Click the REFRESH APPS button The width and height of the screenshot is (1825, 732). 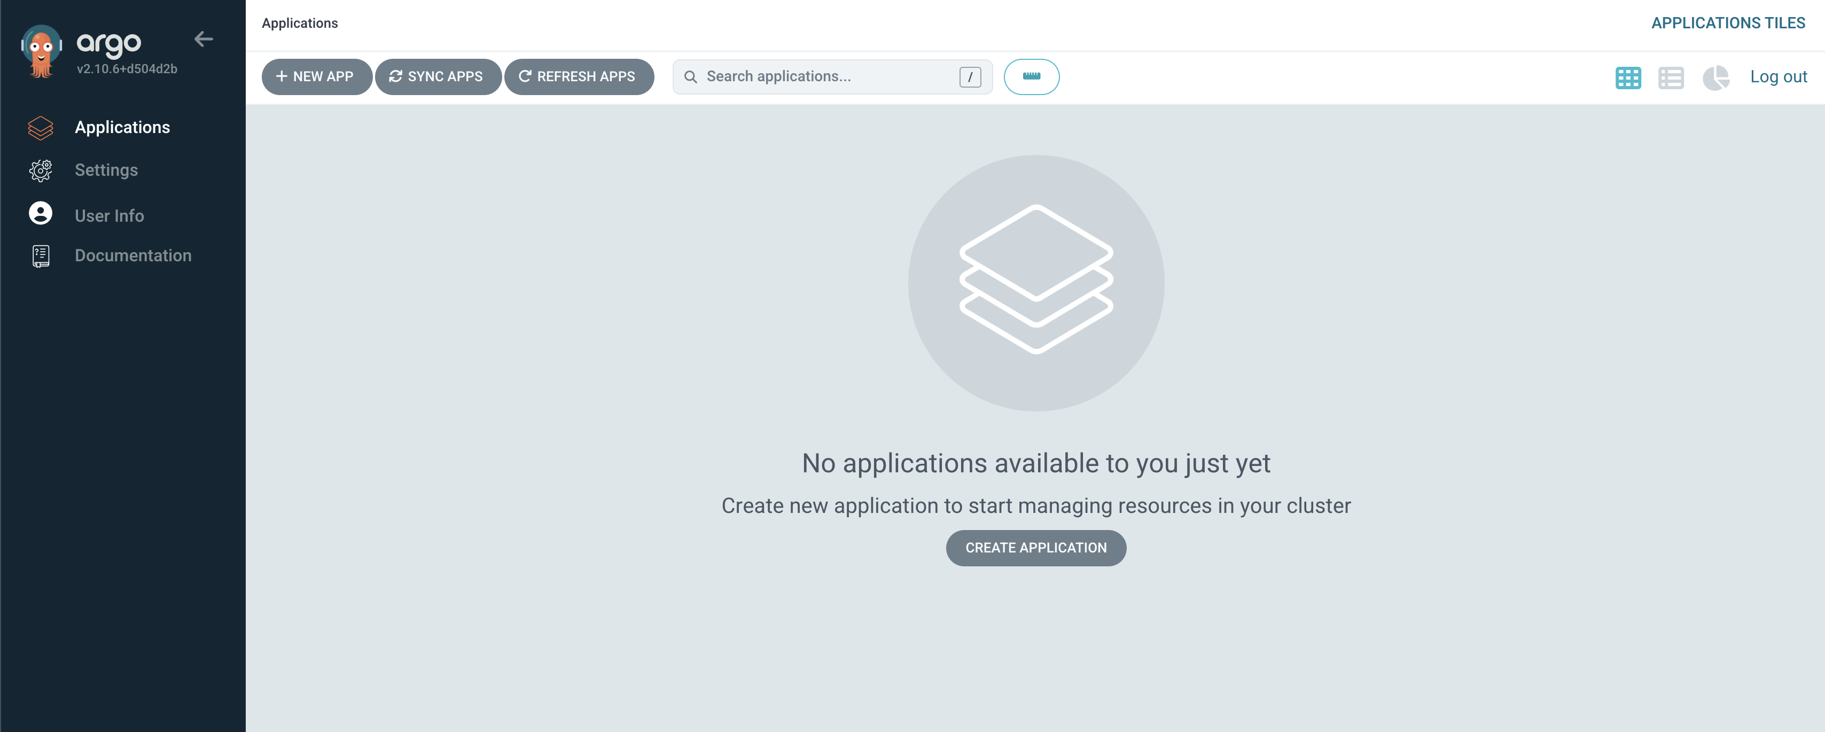578,76
